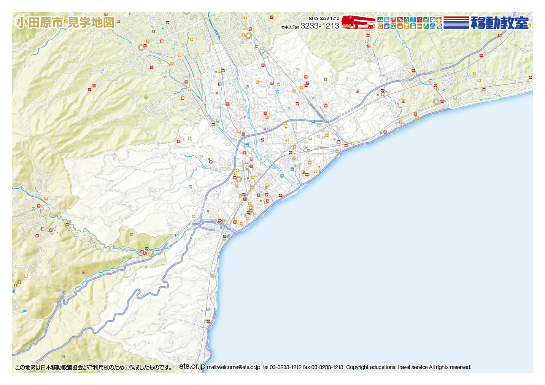
Task: Click the orange fish icon
Action: (x=400, y=26)
